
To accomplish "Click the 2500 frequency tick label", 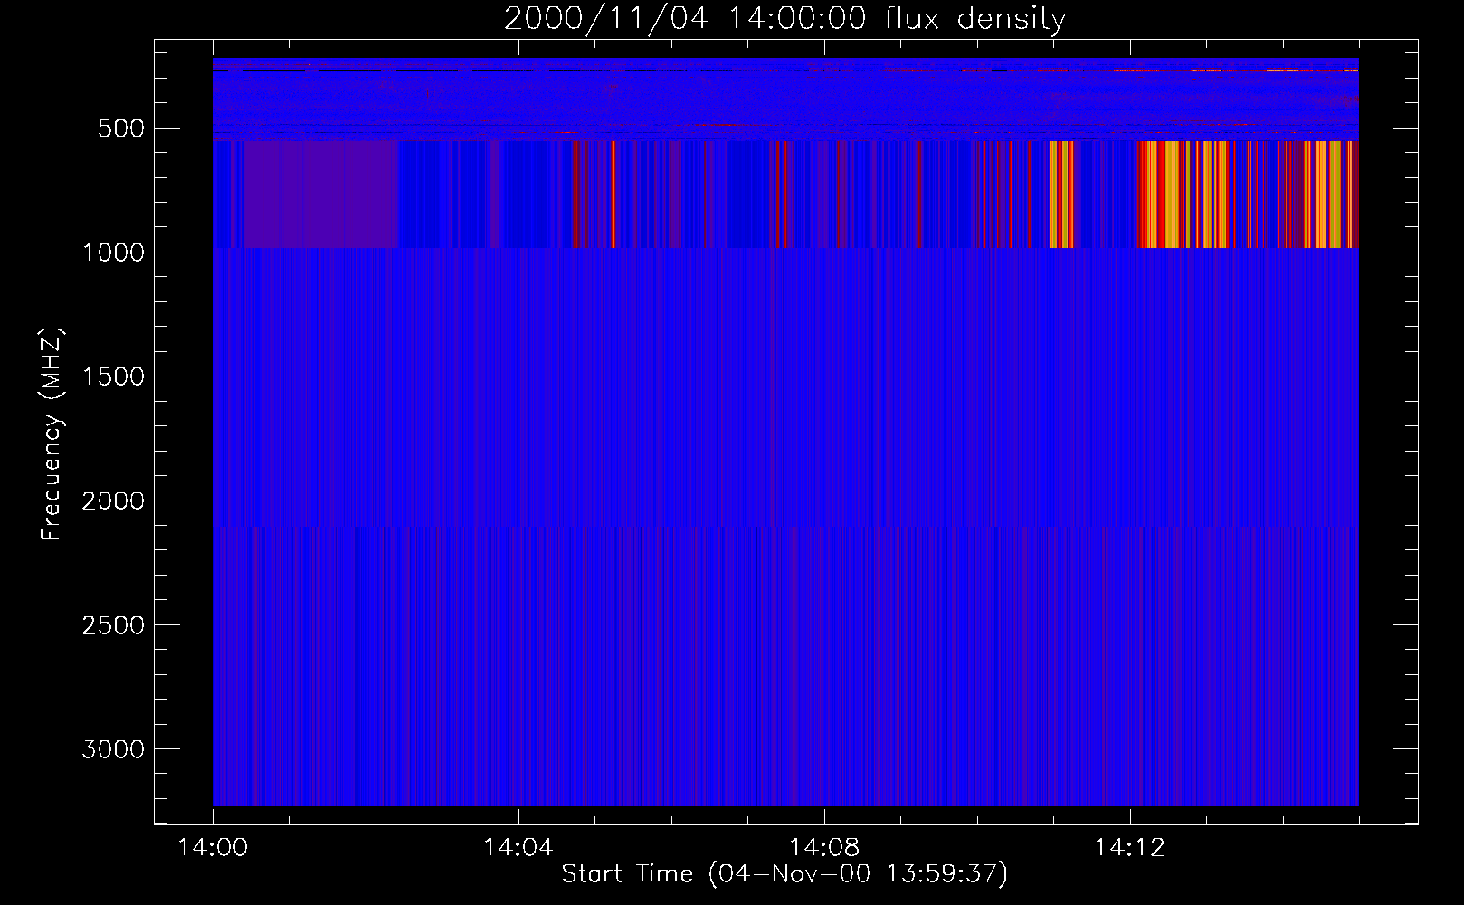I will (x=113, y=625).
